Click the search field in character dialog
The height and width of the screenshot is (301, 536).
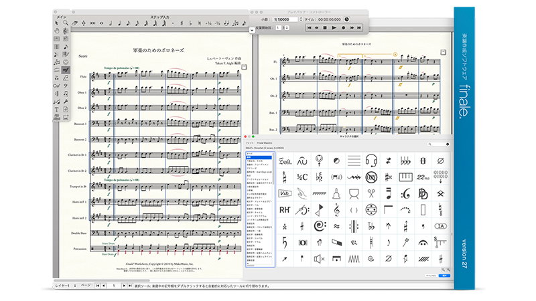(439, 144)
